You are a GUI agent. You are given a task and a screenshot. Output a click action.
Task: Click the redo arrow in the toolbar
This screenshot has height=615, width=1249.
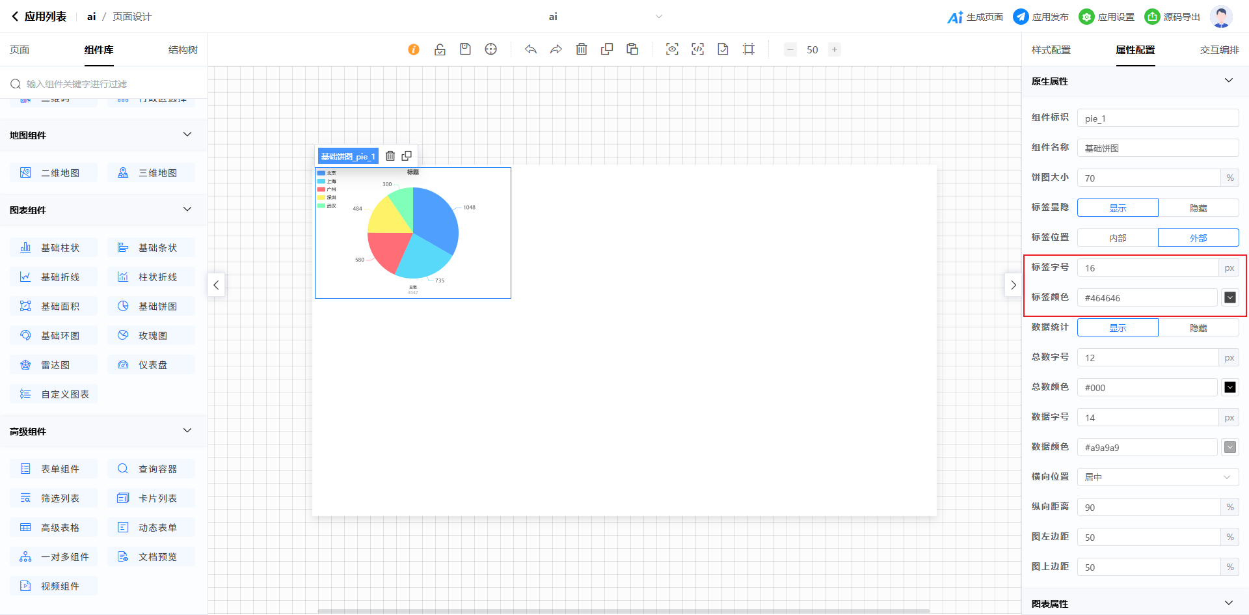(x=556, y=49)
